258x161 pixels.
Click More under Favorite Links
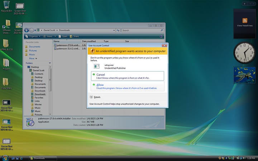33,58
